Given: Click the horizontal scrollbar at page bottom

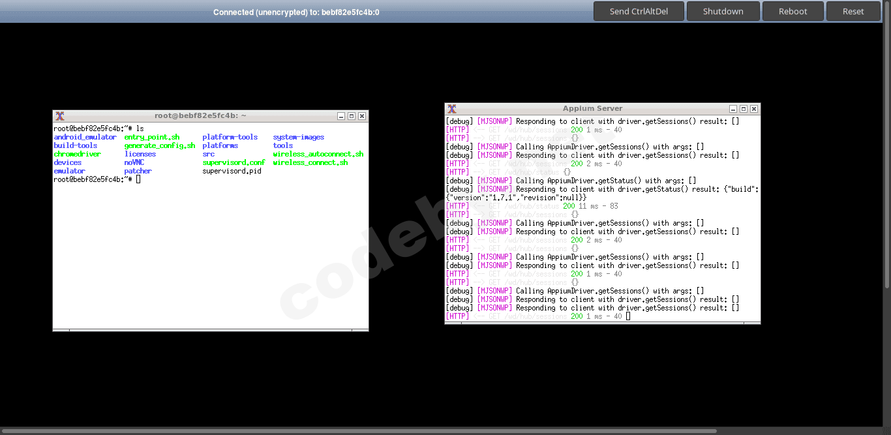Looking at the screenshot, I should (359, 431).
